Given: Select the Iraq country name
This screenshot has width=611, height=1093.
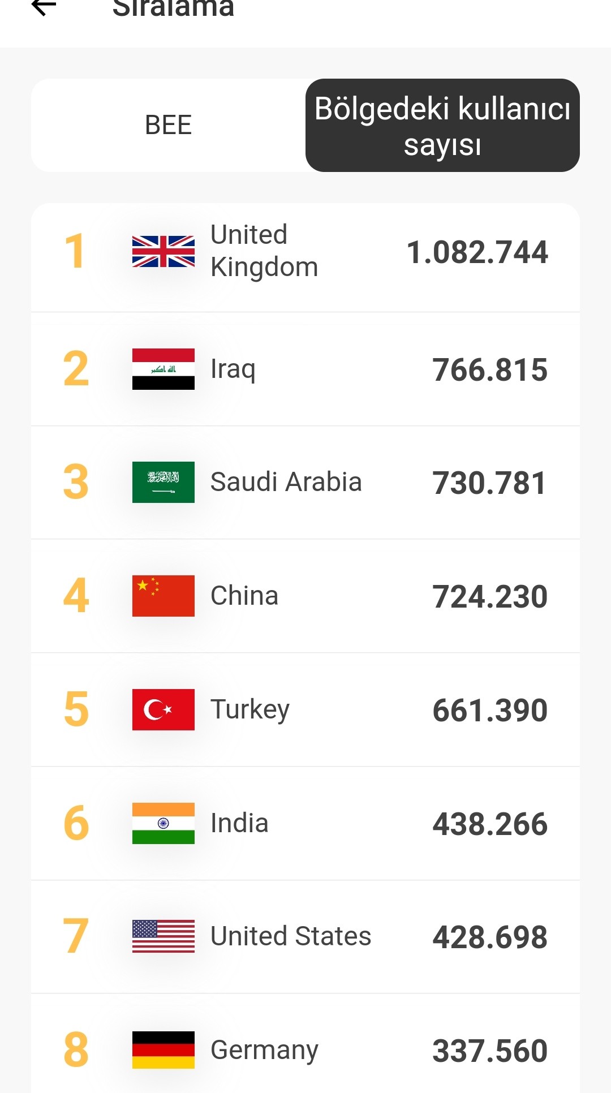Looking at the screenshot, I should point(233,370).
